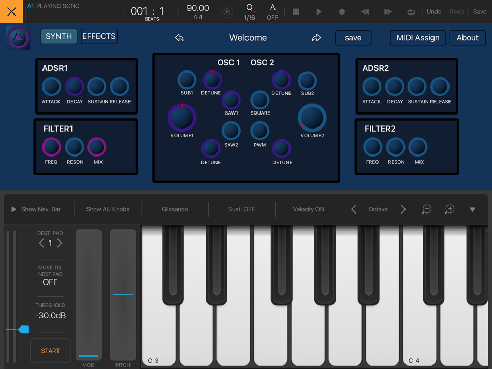Viewport: 492px width, 369px height.
Task: Click the FILTER2 MIX knob
Action: click(x=417, y=147)
